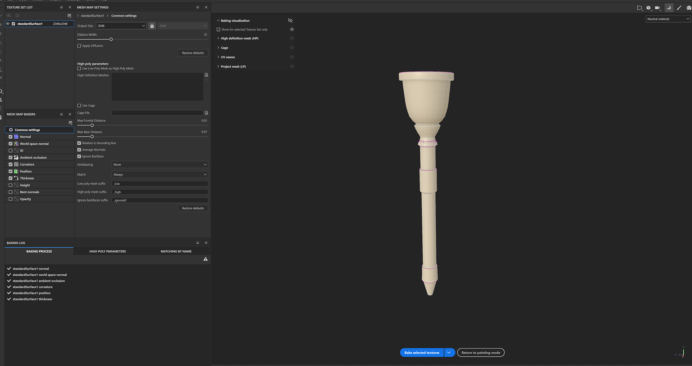
Task: Expand the Project mesh (LP) section
Action: point(218,66)
